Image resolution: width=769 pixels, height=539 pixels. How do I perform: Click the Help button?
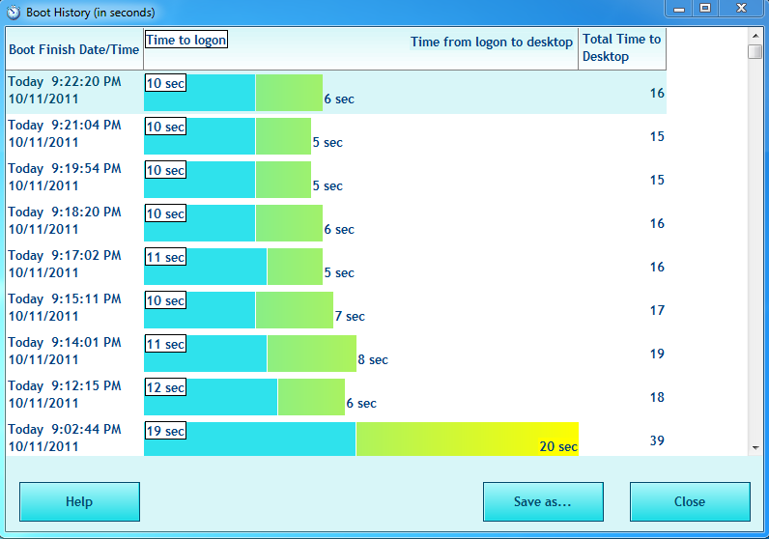[79, 501]
